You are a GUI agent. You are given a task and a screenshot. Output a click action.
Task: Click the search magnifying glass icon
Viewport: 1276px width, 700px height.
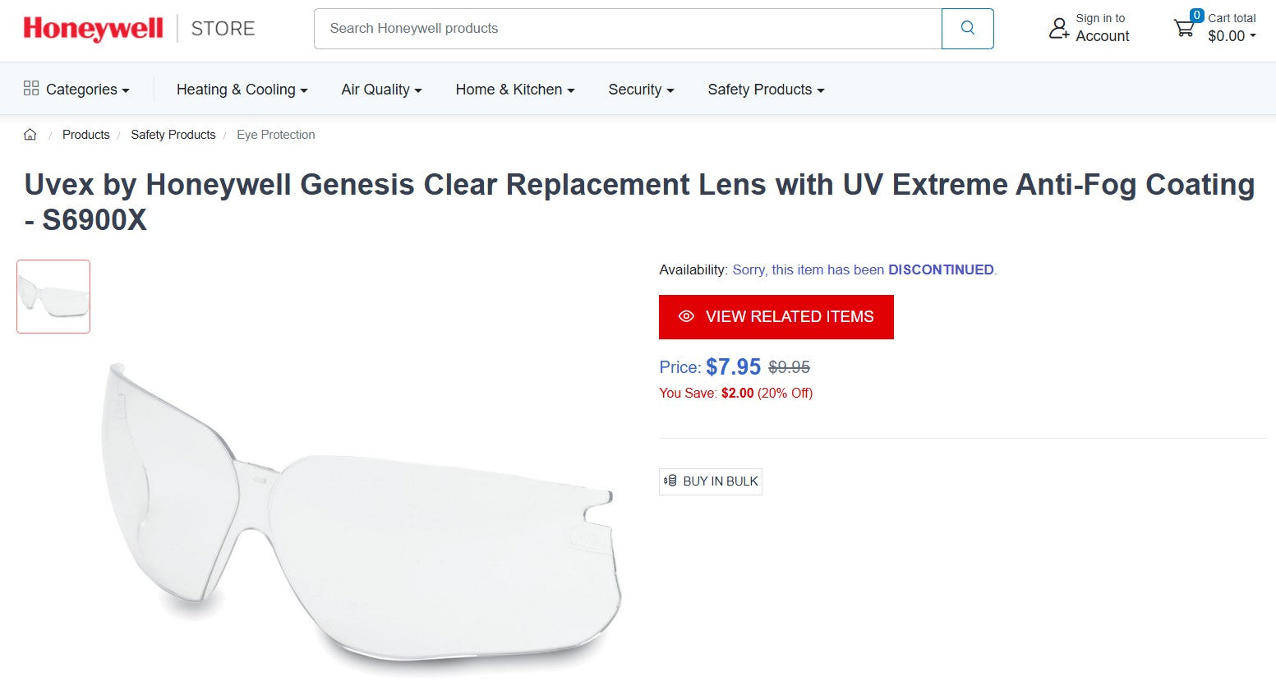click(967, 28)
